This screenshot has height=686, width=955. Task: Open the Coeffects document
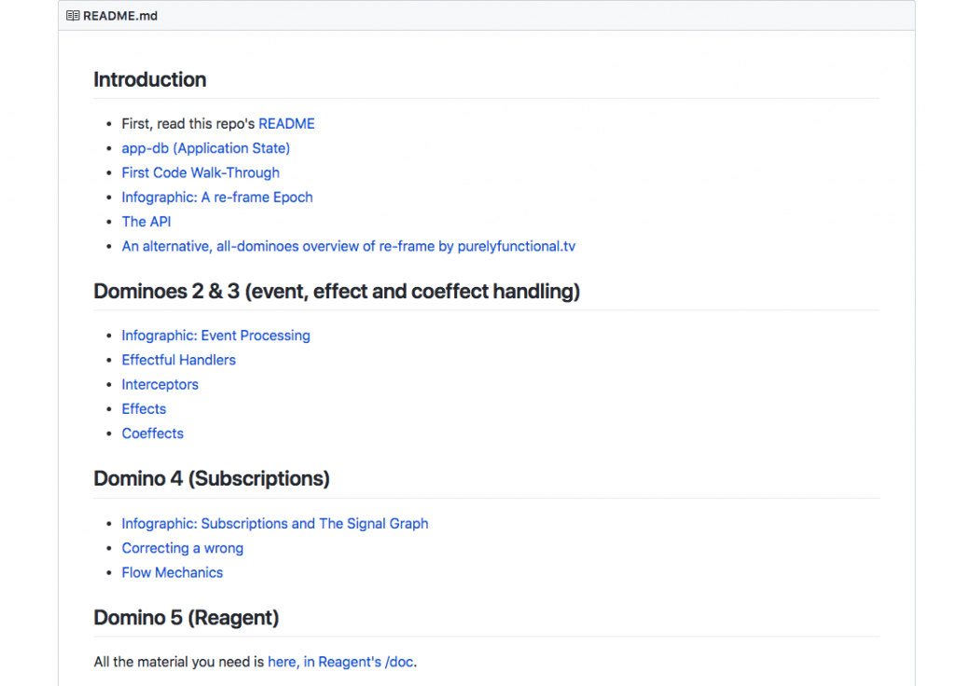coord(152,432)
